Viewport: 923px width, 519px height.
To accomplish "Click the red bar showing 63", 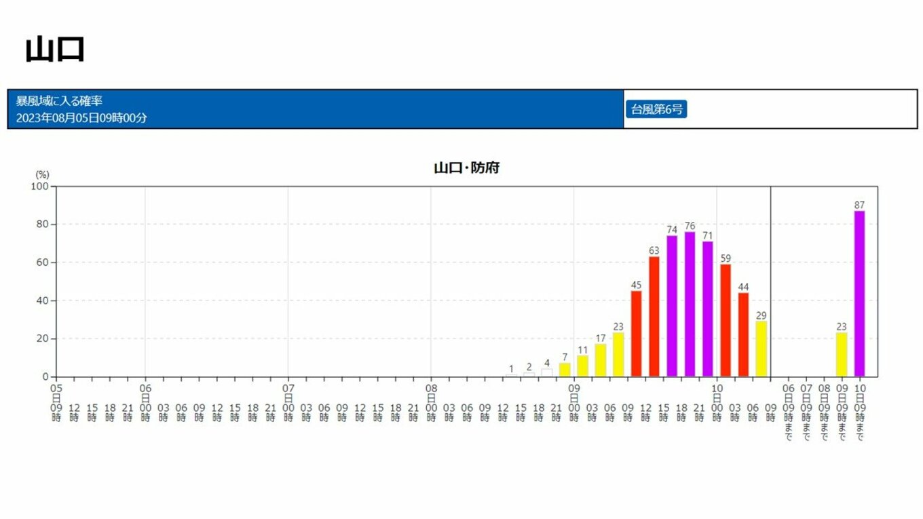I will point(654,316).
